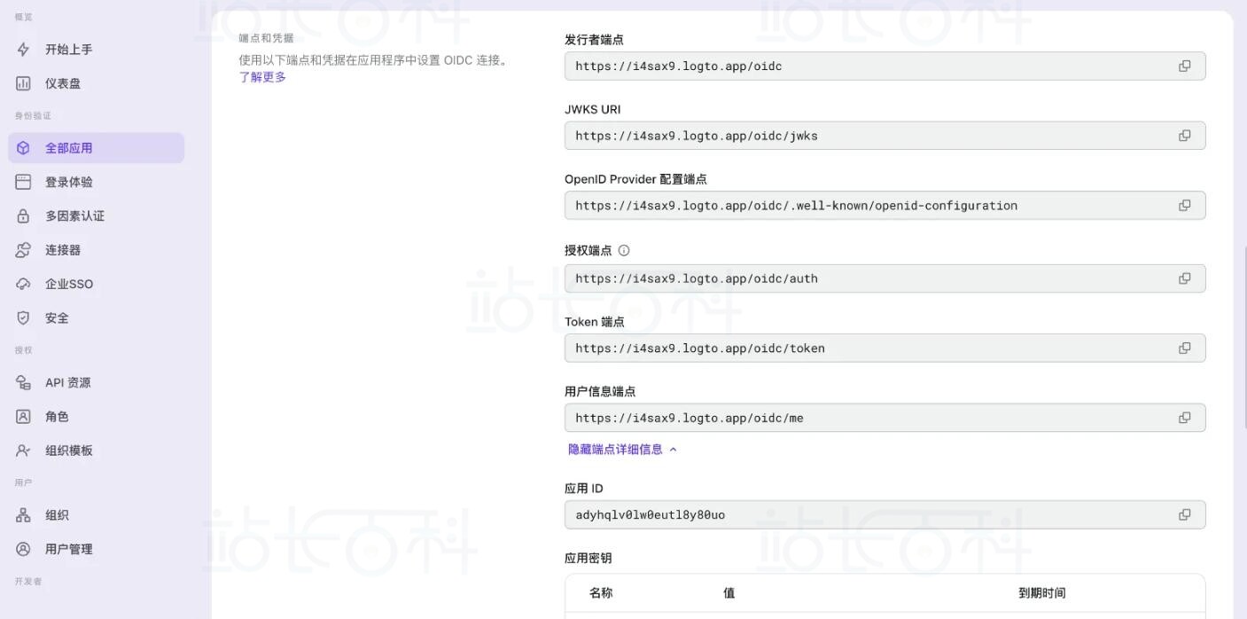Click the info icon next to 授权端点
Viewport: 1247px width, 619px height.
(x=624, y=250)
